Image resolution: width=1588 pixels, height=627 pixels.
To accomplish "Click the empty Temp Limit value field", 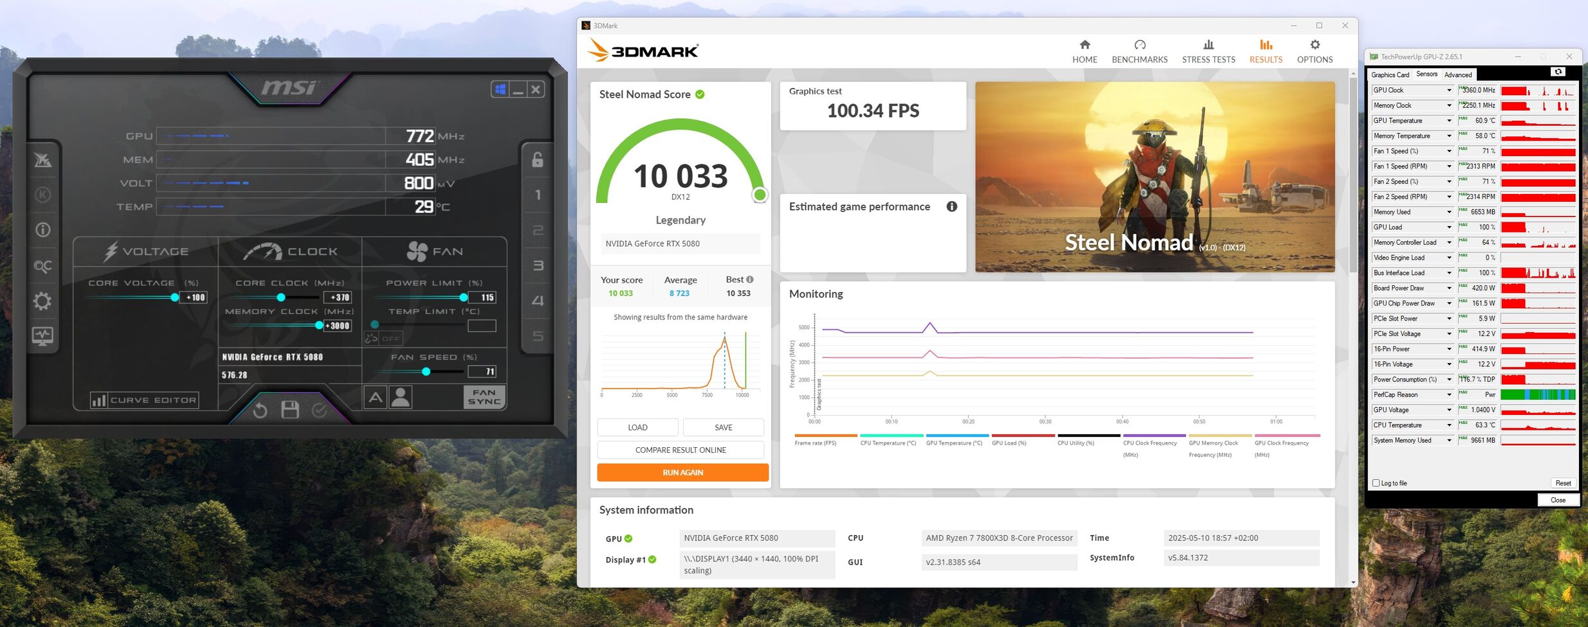I will (x=482, y=326).
